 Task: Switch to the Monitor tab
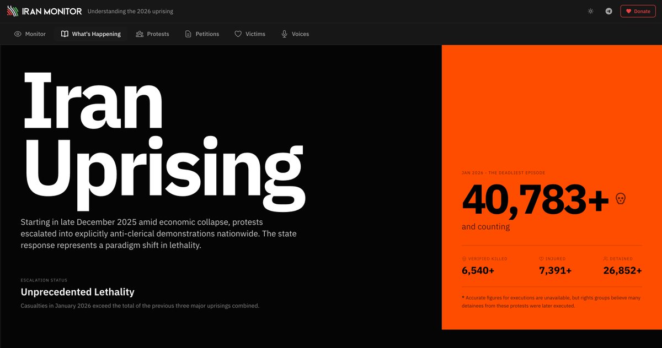30,34
